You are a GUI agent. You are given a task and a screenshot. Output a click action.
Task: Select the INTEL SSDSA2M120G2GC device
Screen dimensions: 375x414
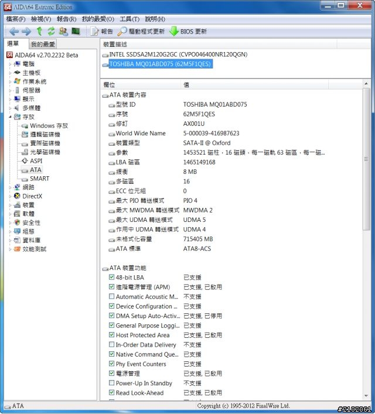175,54
